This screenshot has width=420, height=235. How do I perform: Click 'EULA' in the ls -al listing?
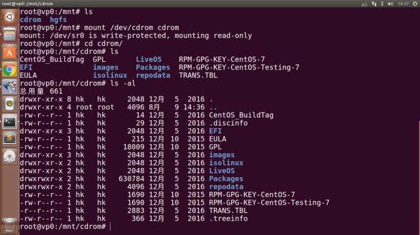pyautogui.click(x=218, y=139)
